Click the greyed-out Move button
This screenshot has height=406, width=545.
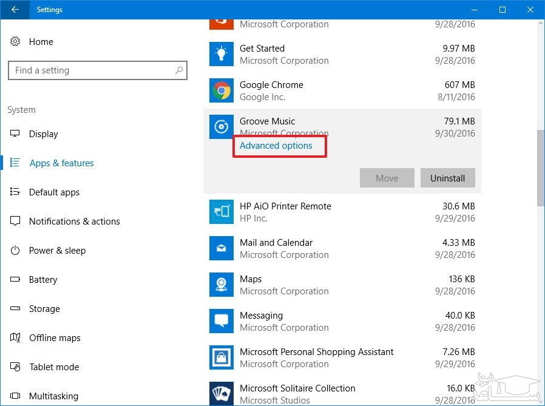click(x=387, y=178)
